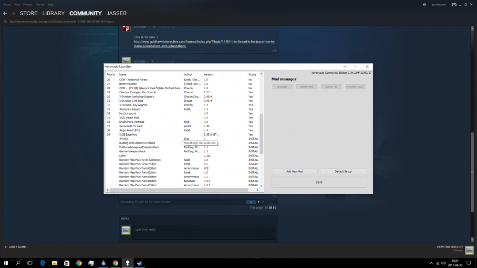Click the Activate button in Mod manager
The height and width of the screenshot is (268, 477).
click(282, 87)
